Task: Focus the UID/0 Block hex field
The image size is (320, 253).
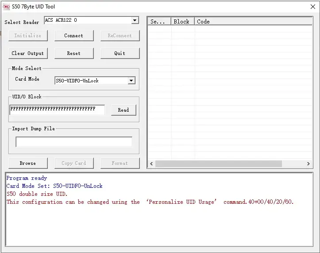Action: tap(57, 109)
